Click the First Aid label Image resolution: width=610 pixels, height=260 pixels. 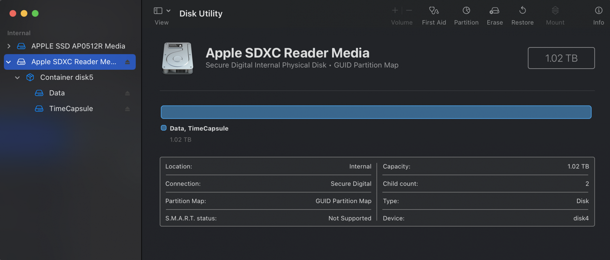tap(434, 23)
